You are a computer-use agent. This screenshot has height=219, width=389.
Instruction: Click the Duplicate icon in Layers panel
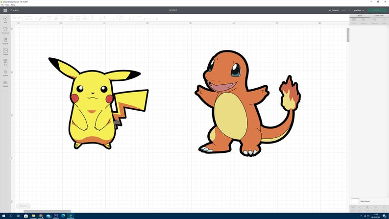coord(374,21)
